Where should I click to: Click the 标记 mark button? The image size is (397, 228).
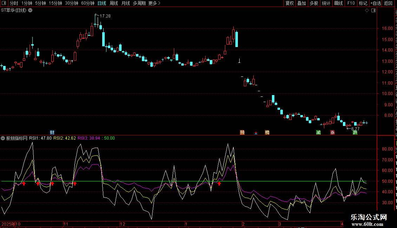coord(363,3)
